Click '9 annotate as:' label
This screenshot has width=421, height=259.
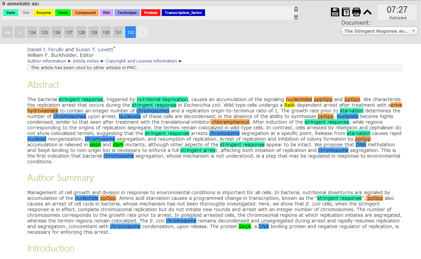pos(21,4)
